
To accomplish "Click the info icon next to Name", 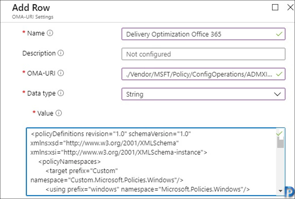I will click(50, 33).
